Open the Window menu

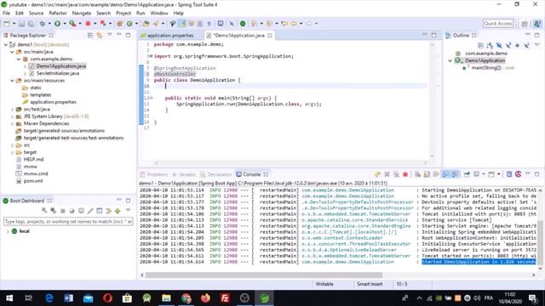click(159, 14)
